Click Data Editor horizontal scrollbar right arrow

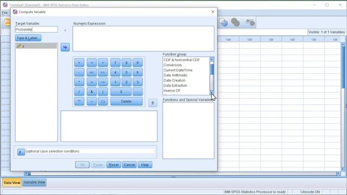(338, 174)
